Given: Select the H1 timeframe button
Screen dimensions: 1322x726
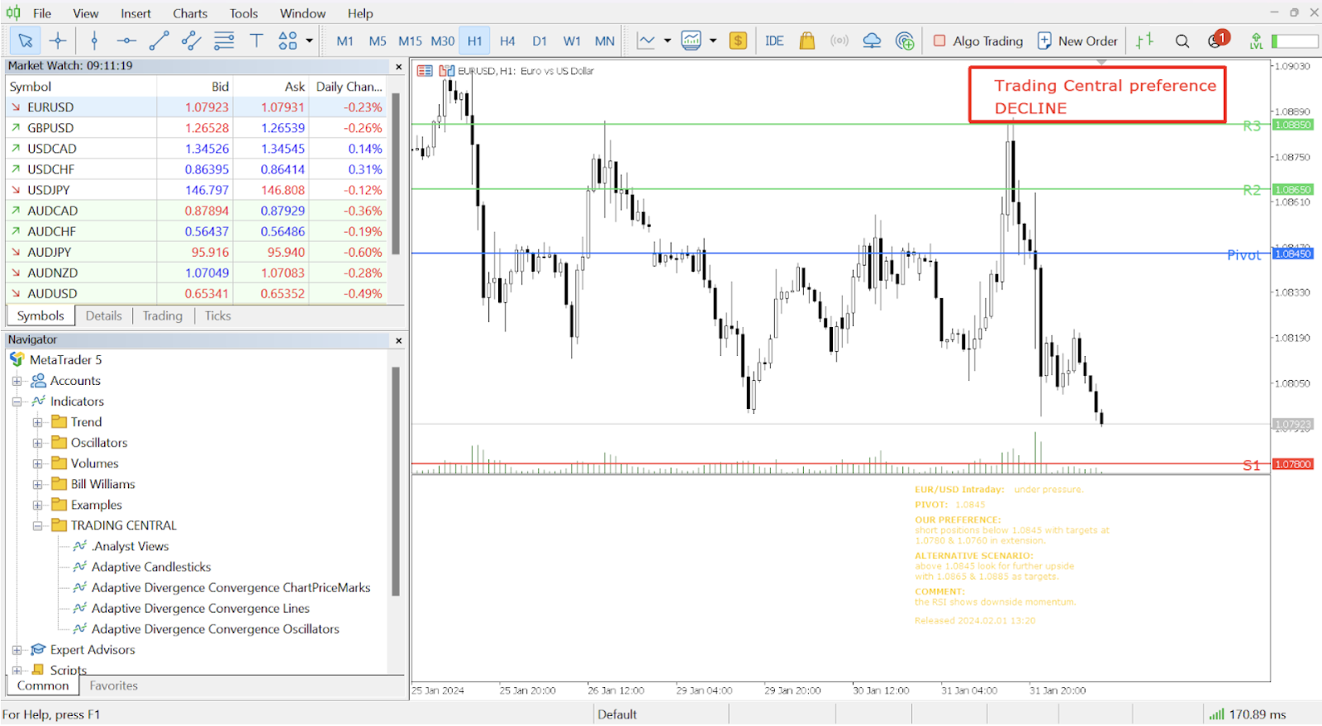Looking at the screenshot, I should 474,40.
